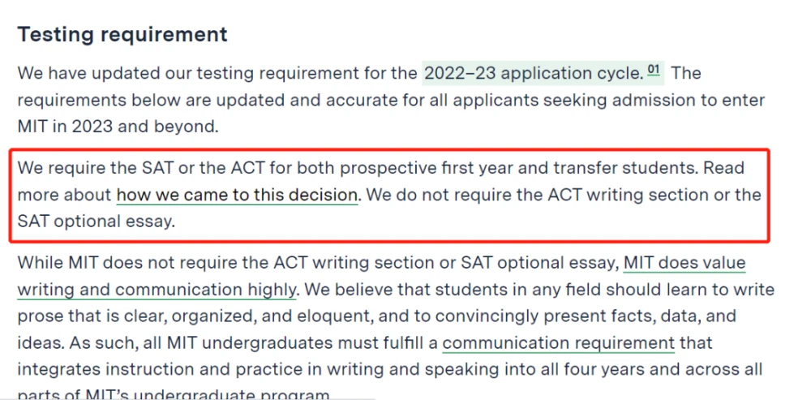Follow the 'writing and communication highly' link portion

point(157,290)
